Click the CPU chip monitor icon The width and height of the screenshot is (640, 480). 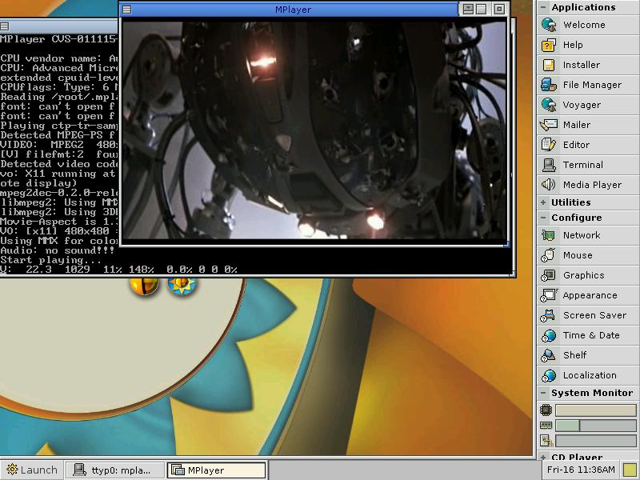[x=546, y=410]
